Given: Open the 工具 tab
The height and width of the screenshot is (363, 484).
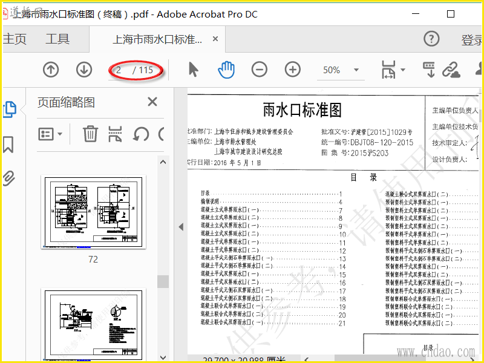Looking at the screenshot, I should click(57, 39).
